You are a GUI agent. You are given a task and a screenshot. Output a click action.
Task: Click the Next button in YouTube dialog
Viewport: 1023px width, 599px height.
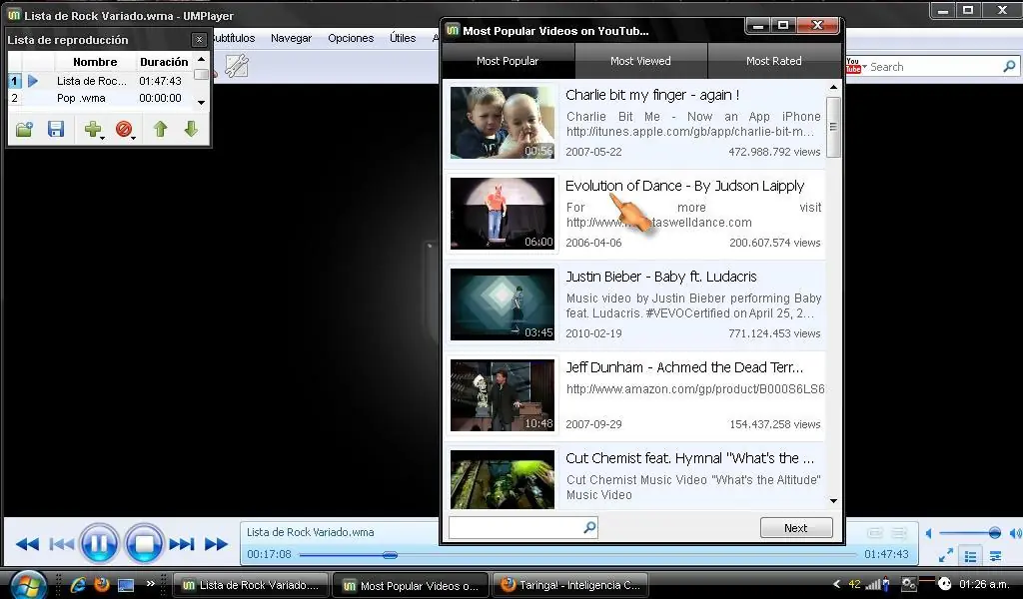[796, 528]
